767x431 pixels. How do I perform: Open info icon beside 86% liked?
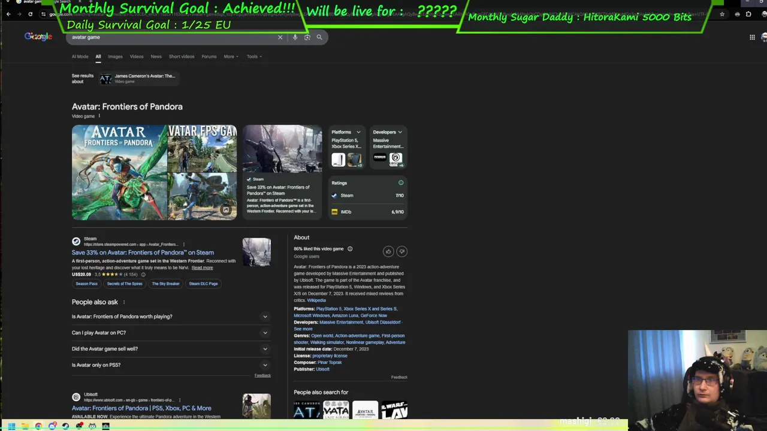coord(350,249)
